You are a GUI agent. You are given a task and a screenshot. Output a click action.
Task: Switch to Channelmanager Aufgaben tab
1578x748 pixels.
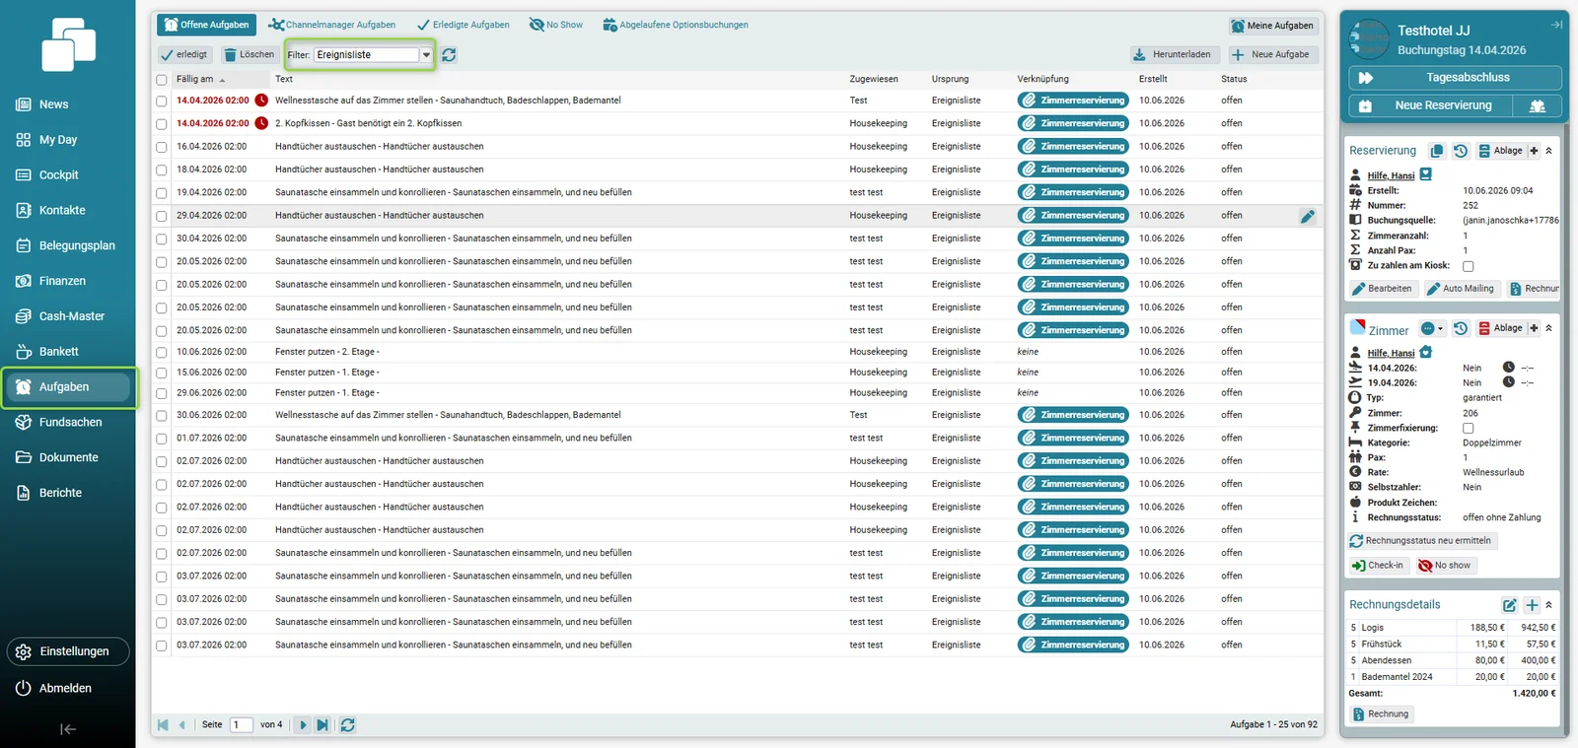coord(332,25)
